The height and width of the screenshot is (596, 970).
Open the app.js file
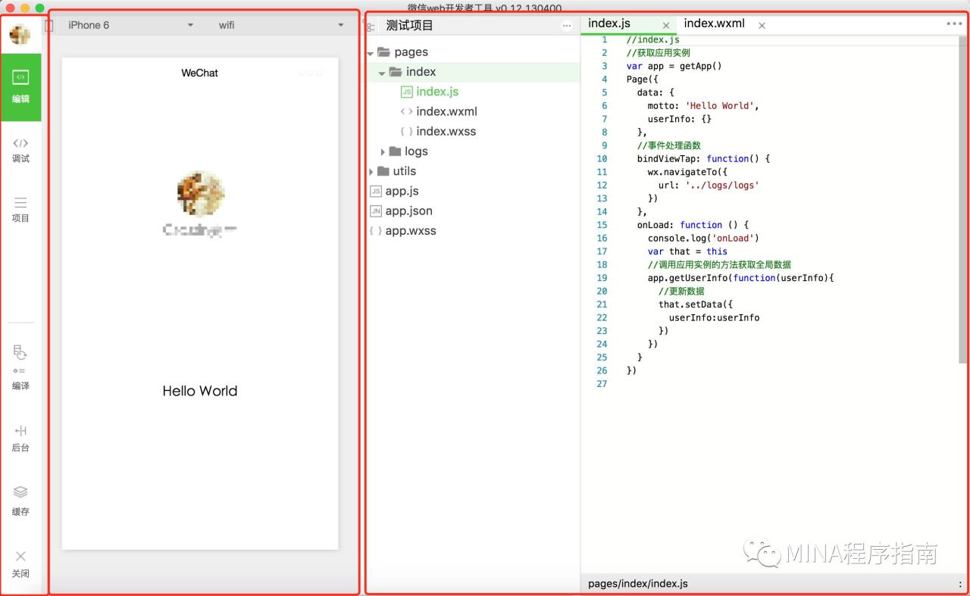[x=394, y=191]
